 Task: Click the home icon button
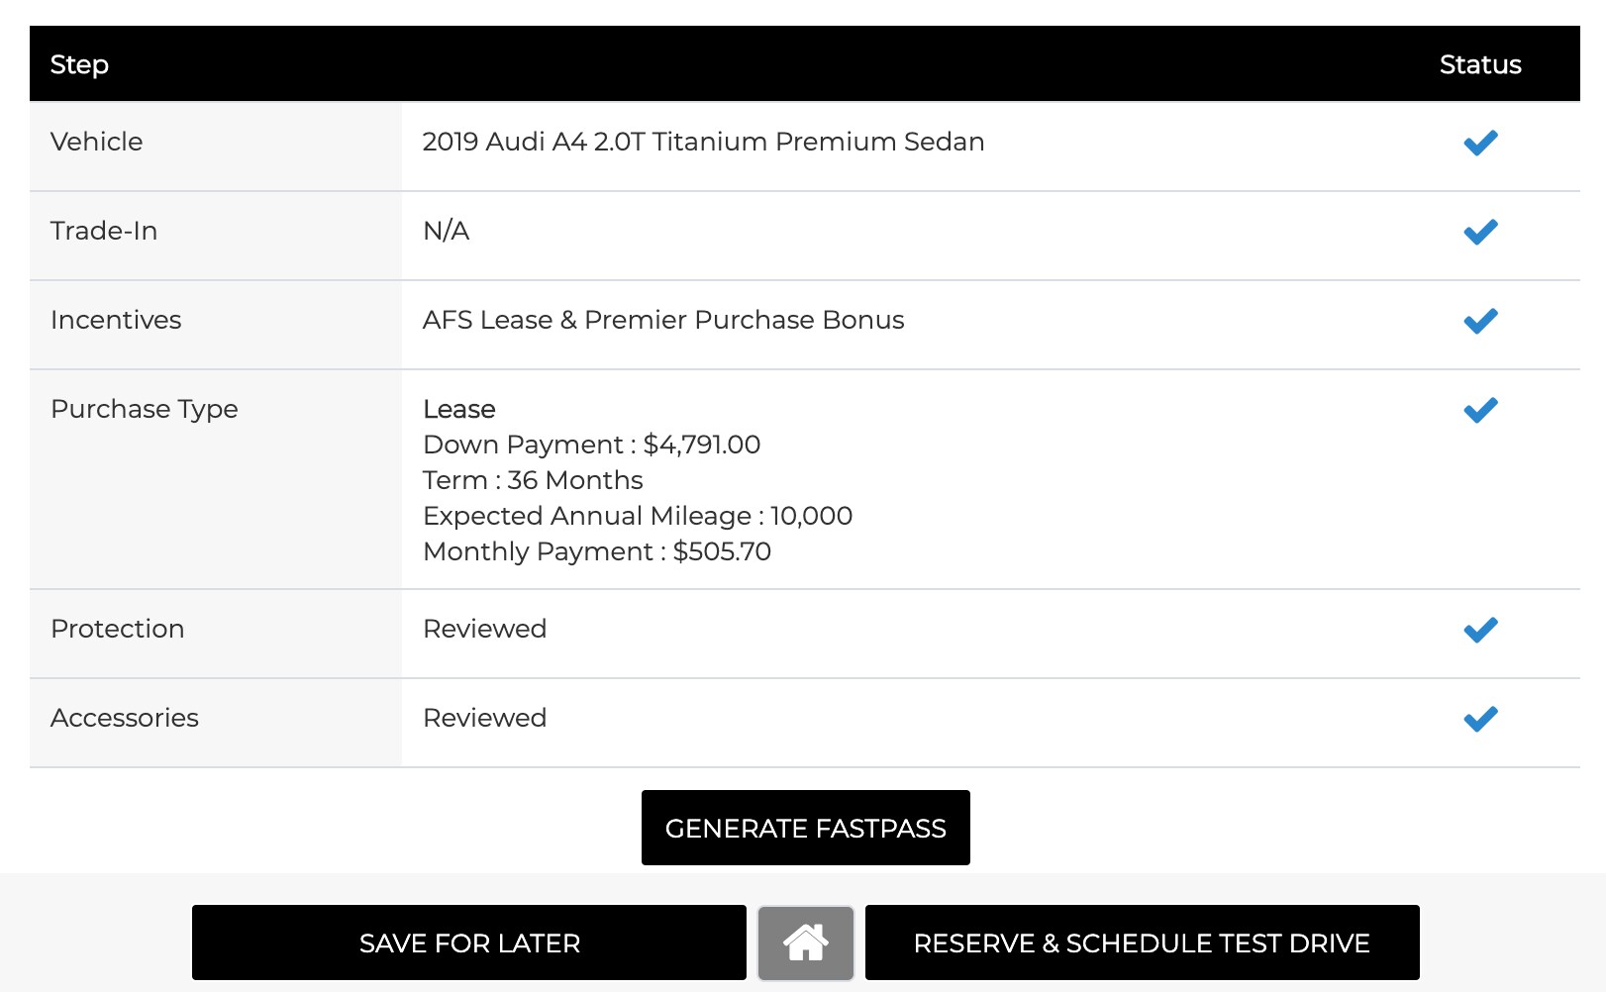pyautogui.click(x=805, y=942)
